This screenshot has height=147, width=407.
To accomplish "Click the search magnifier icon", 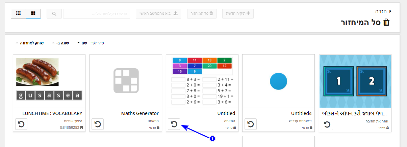I will click(x=54, y=14).
